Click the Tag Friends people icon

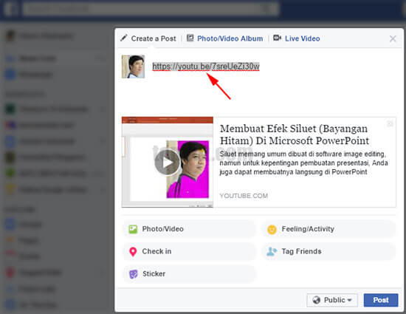[272, 251]
